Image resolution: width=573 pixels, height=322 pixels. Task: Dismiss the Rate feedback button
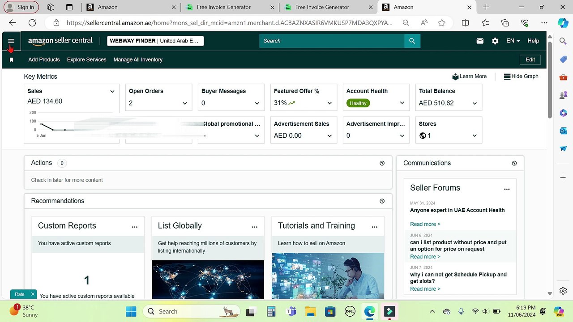tap(33, 294)
